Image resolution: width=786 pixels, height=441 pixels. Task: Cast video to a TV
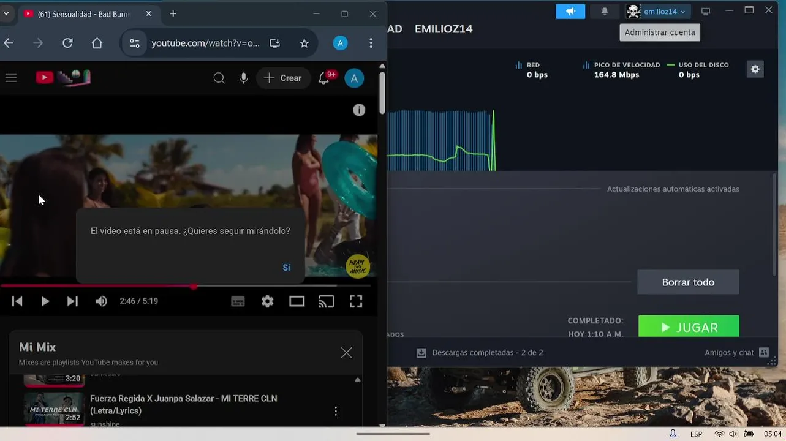327,301
